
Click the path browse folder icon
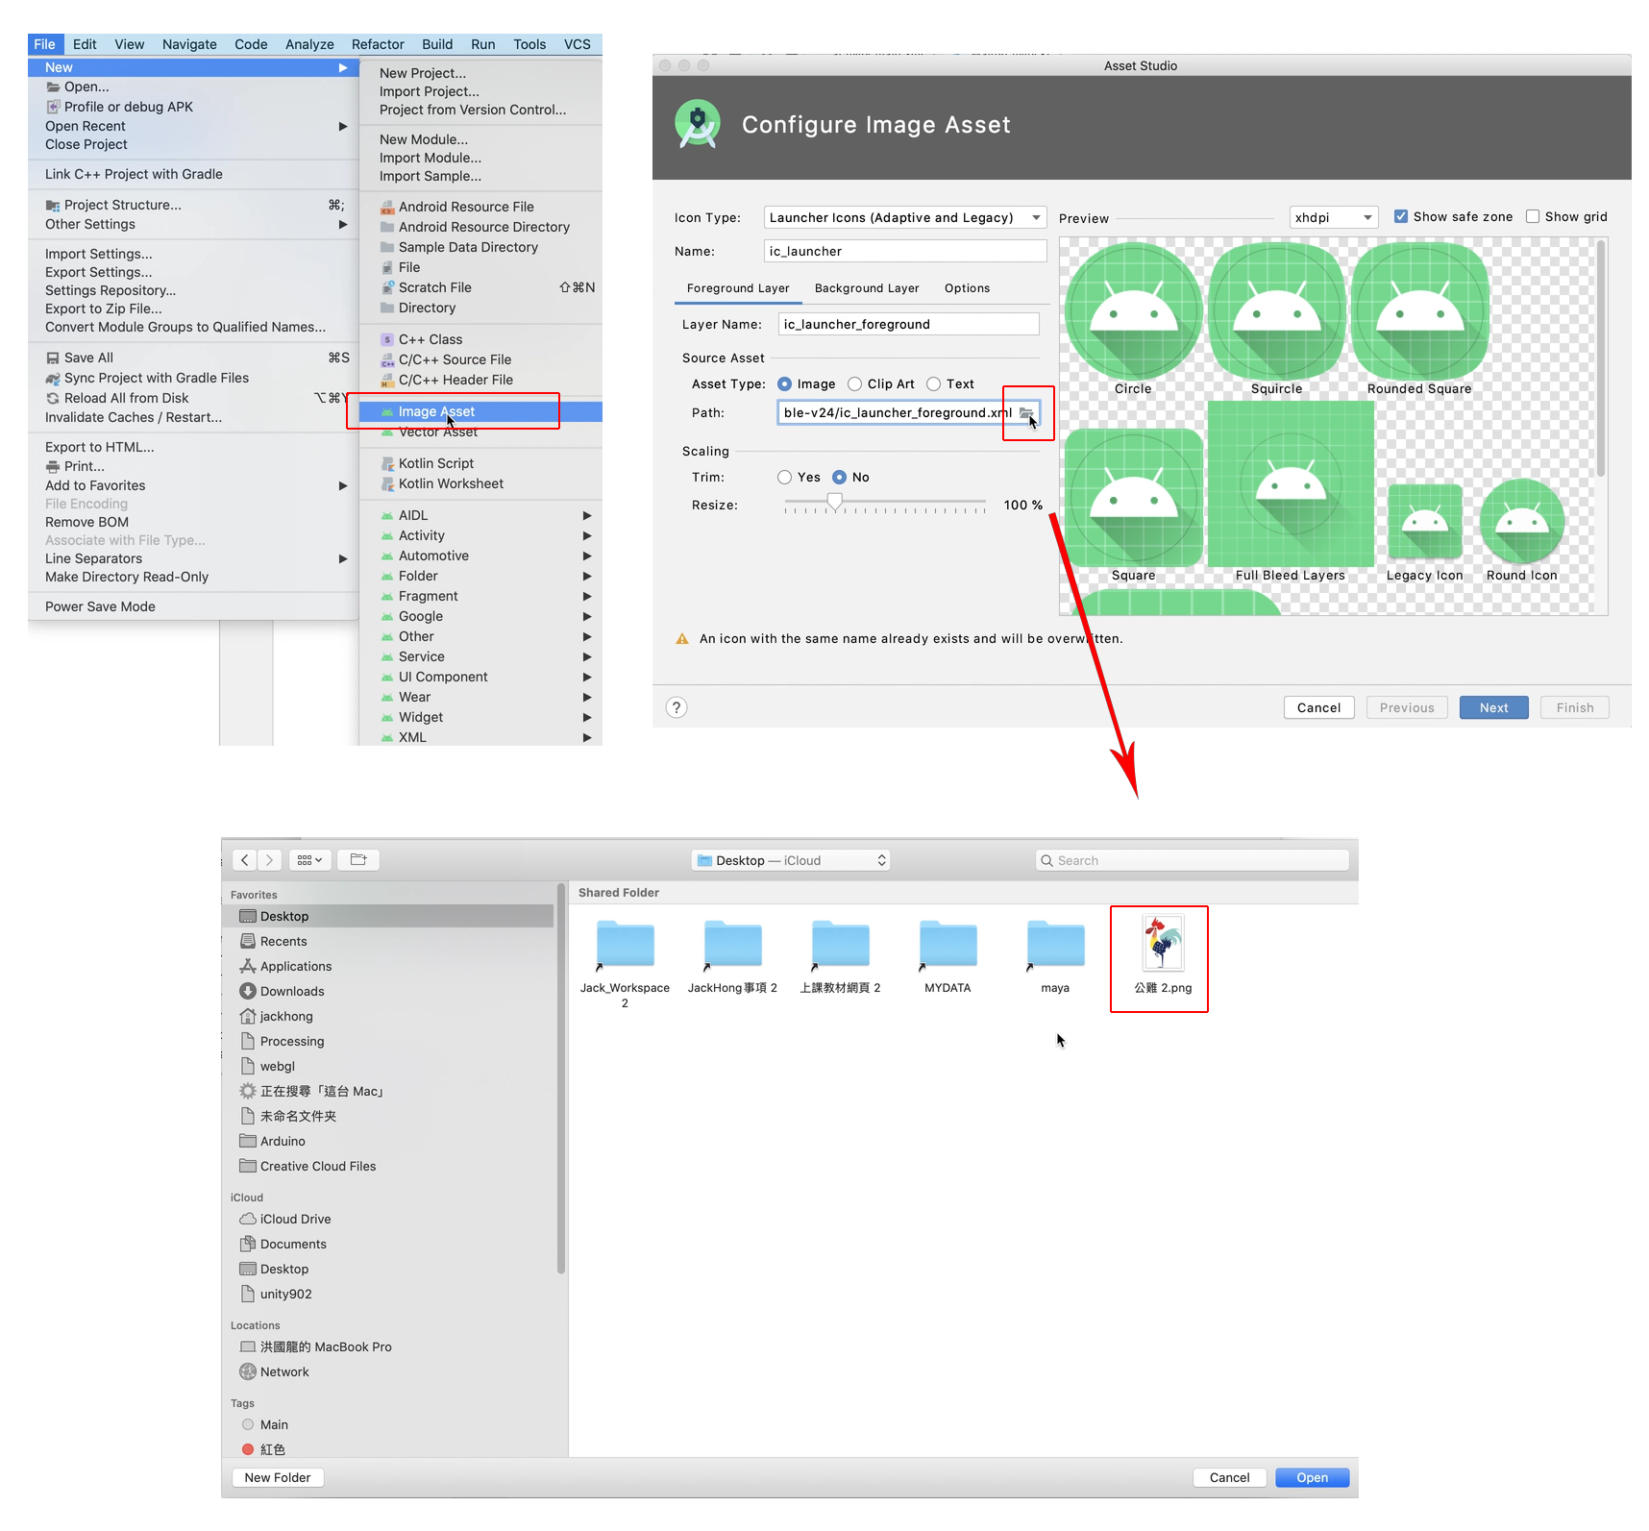click(1026, 413)
